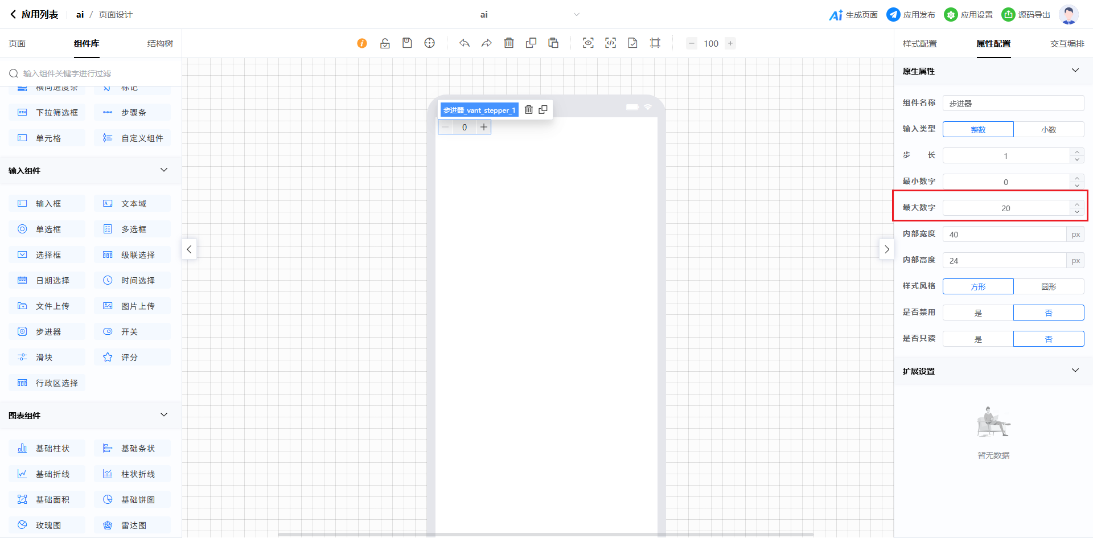Click 源码导出 button

1026,15
